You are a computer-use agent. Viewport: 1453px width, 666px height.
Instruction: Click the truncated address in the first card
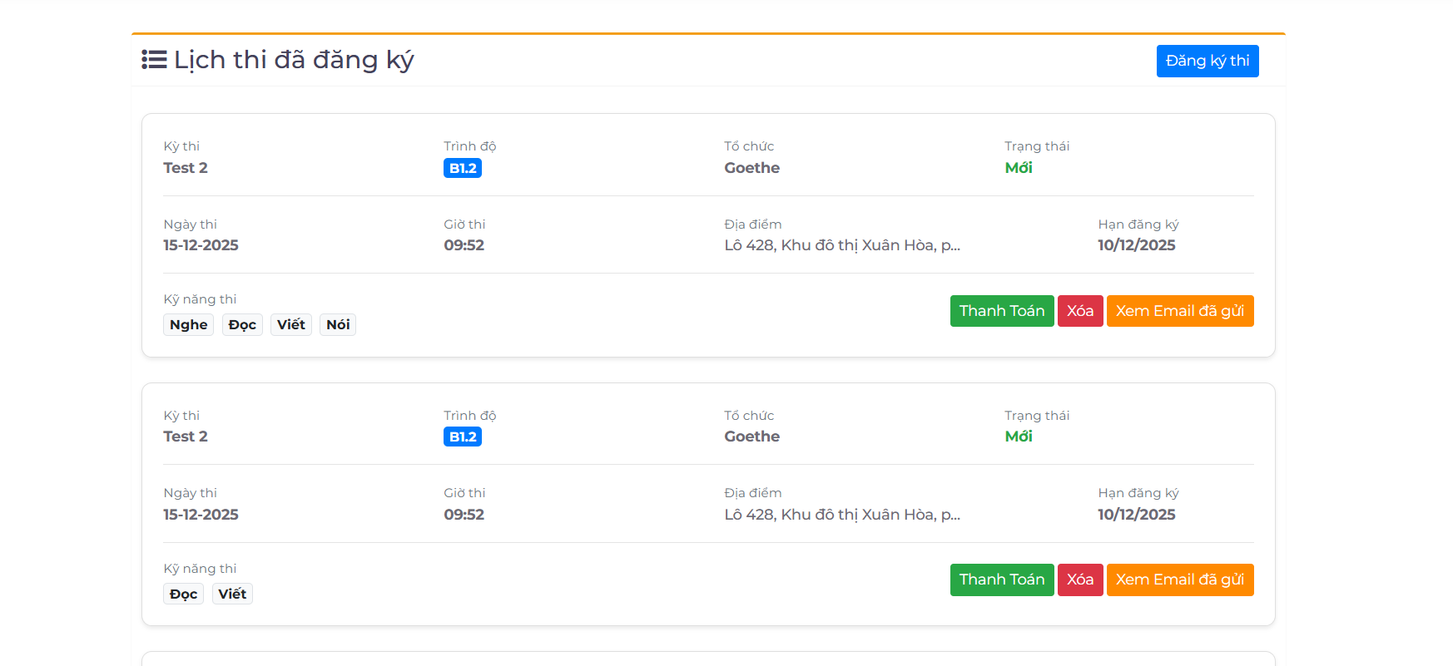click(x=841, y=245)
